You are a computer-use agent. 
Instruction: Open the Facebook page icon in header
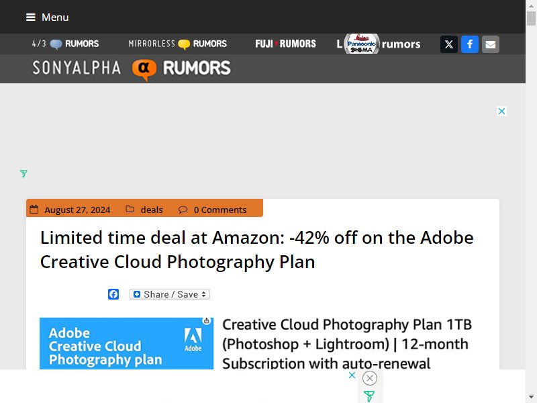[x=469, y=44]
